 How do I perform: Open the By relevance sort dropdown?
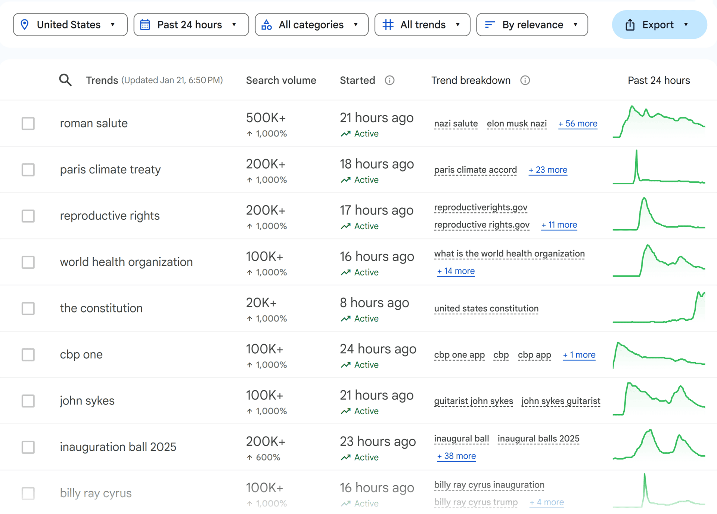532,25
